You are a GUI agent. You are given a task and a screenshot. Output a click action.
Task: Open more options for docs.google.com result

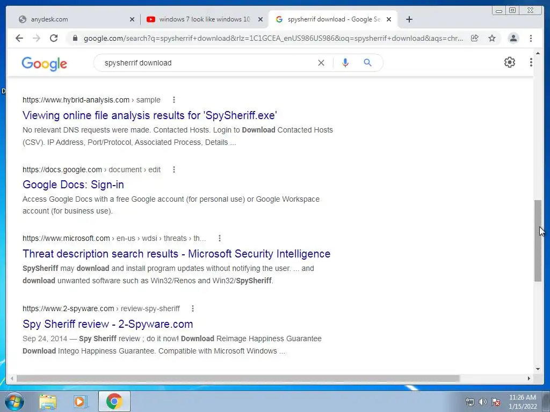(173, 170)
